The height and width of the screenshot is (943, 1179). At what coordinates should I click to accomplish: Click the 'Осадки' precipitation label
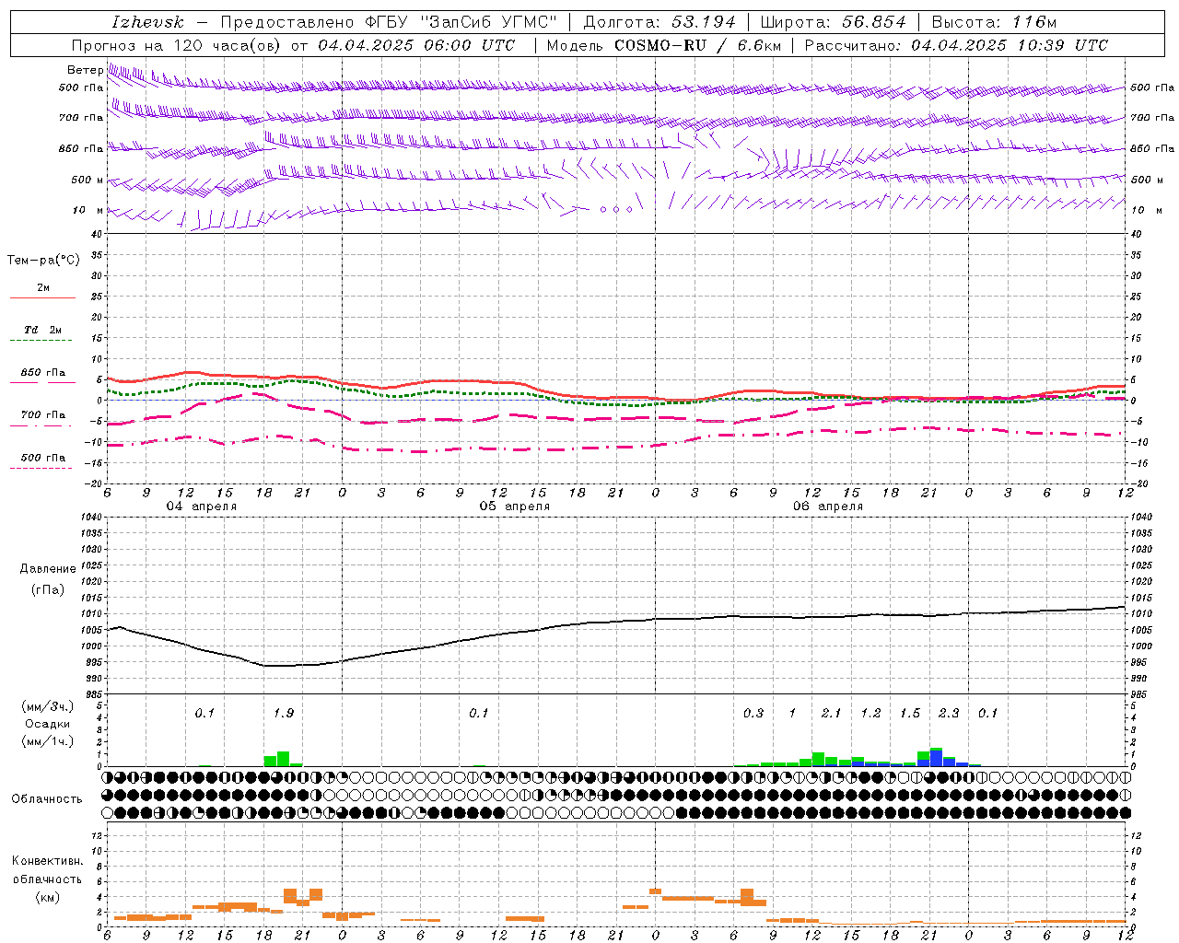click(48, 724)
